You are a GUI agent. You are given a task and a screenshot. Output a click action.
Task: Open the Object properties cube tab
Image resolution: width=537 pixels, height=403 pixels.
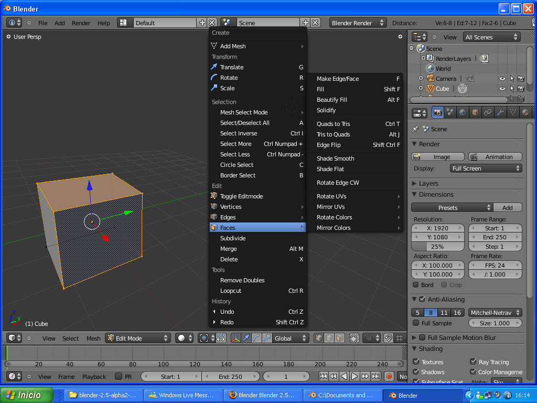coord(475,112)
